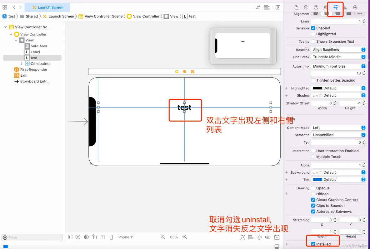Check the Opaque drawing checkbox

(313, 188)
